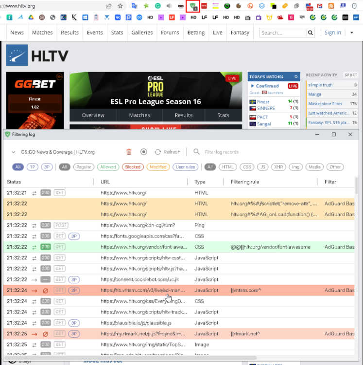Toggle the HTML type filter chip

click(228, 167)
